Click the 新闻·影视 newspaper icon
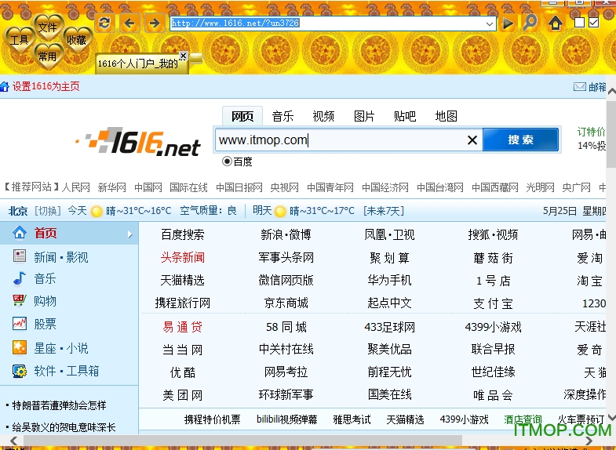This screenshot has height=450, width=616. [20, 256]
